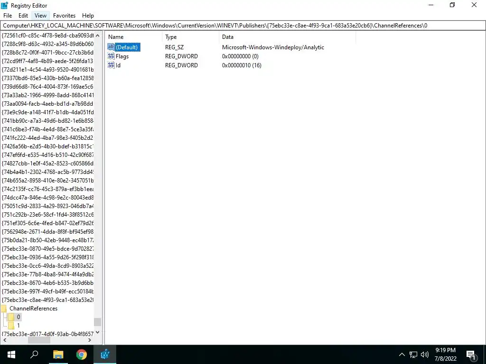
Task: Select tree key {75051c9d-2833-4a29-8923
Action: (x=47, y=206)
